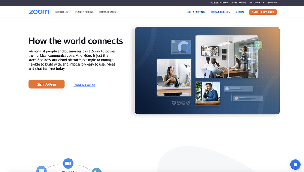This screenshot has width=304, height=172.
Task: Click the green security lock shield icon
Action: [258, 45]
